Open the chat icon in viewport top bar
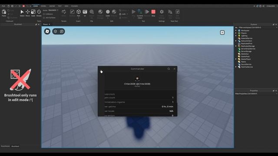The width and height of the screenshot is (278, 156). [62, 32]
